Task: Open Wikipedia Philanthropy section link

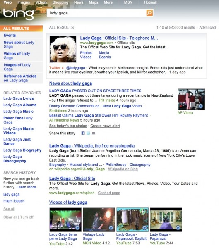Action: (x=116, y=165)
